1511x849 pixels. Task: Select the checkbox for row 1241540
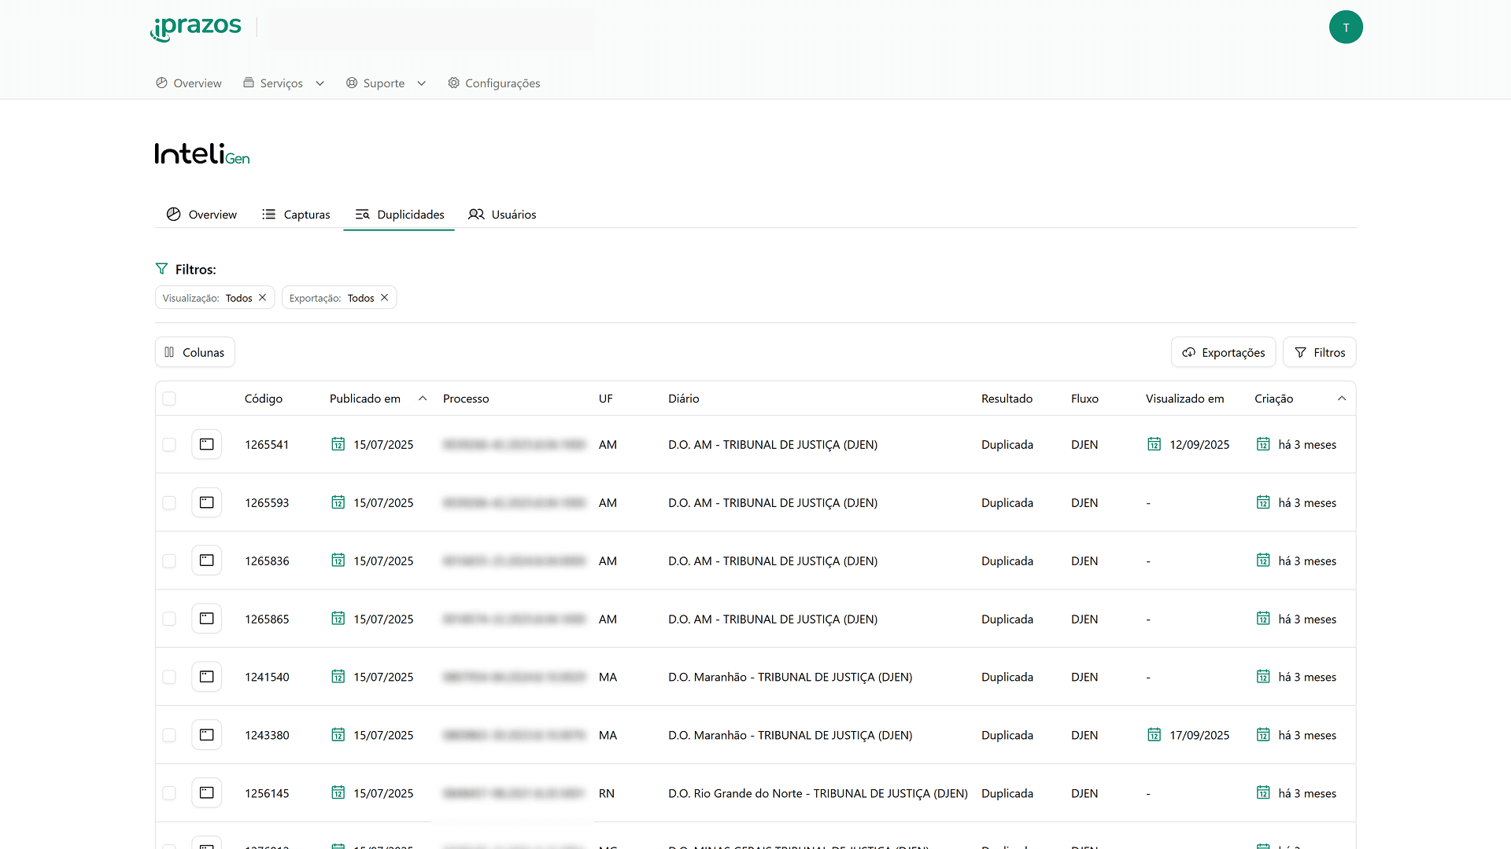tap(169, 677)
